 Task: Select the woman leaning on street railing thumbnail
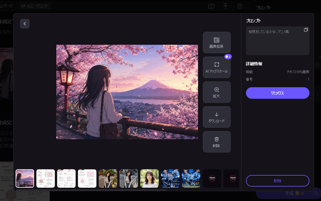click(108, 178)
